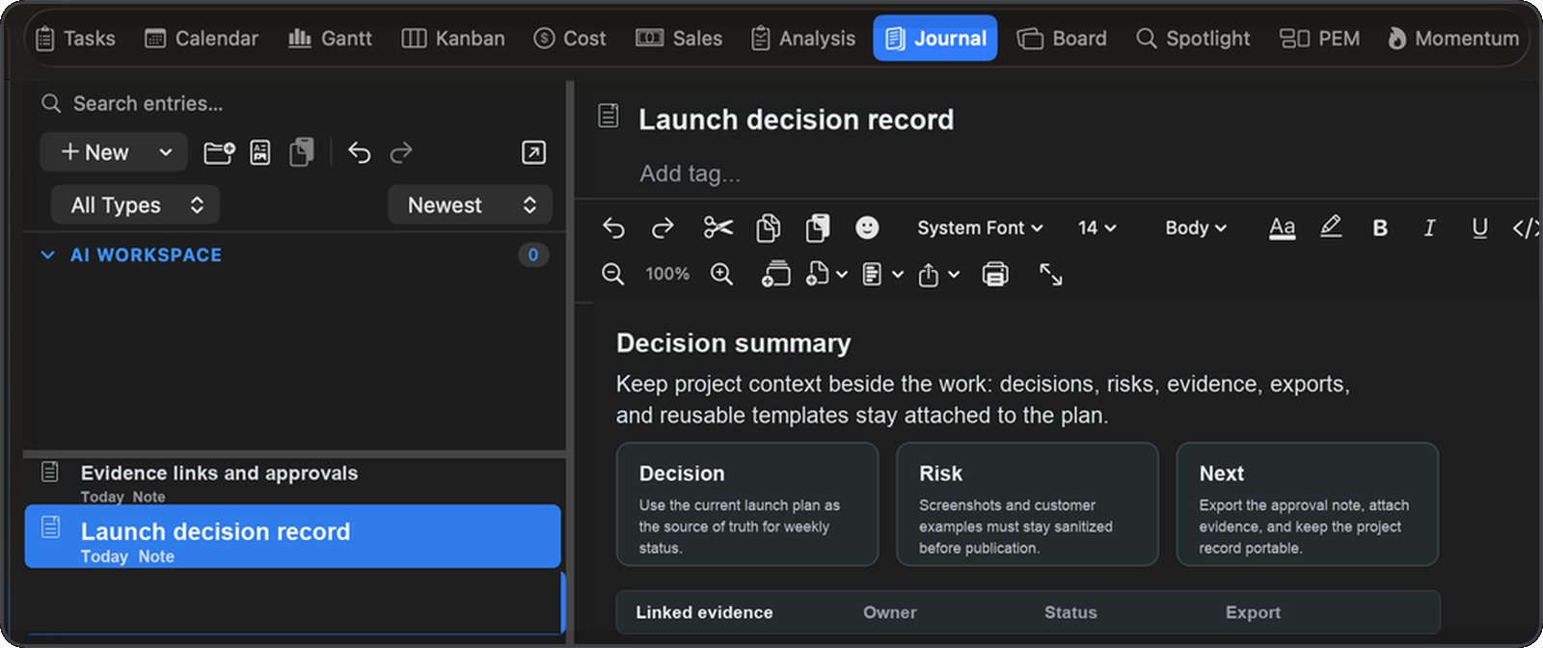1543x648 pixels.
Task: Open the All Types filter dropdown
Action: pos(135,205)
